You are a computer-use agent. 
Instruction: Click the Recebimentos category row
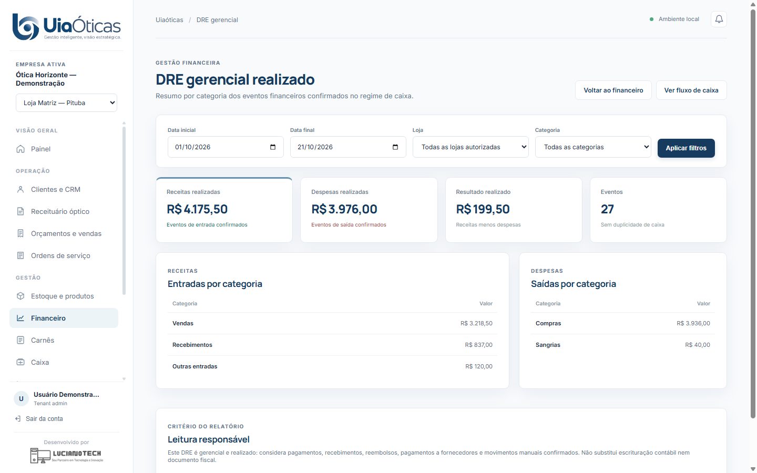click(x=332, y=345)
